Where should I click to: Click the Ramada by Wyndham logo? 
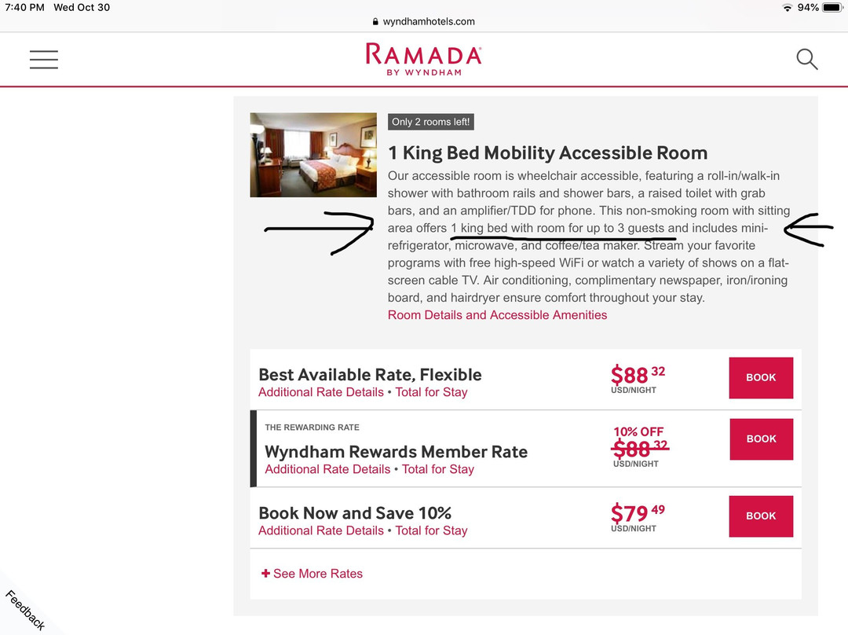pyautogui.click(x=423, y=60)
